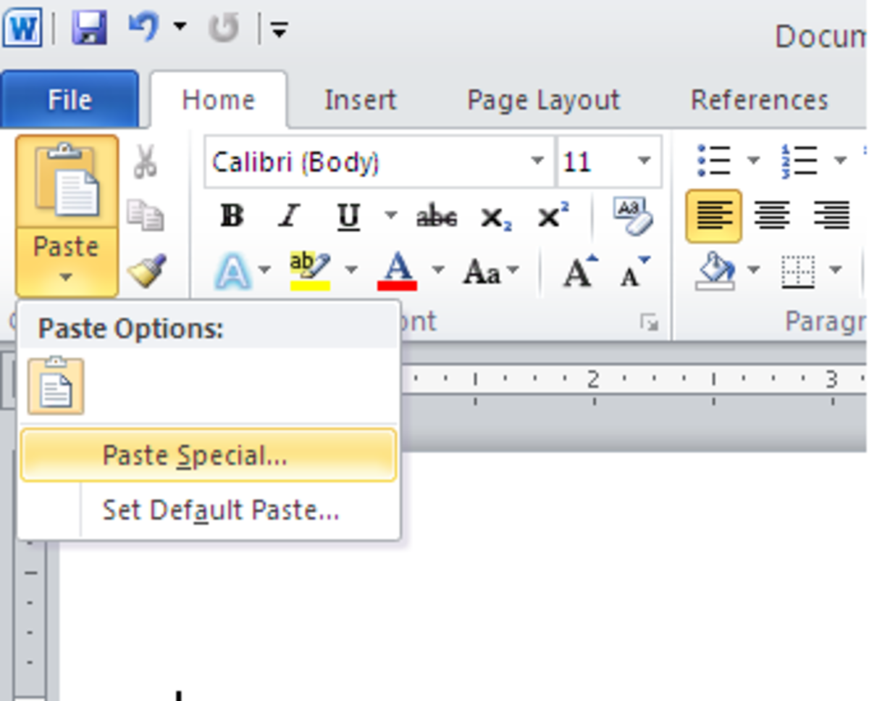Click the Clear Formatting eraser icon

(632, 216)
